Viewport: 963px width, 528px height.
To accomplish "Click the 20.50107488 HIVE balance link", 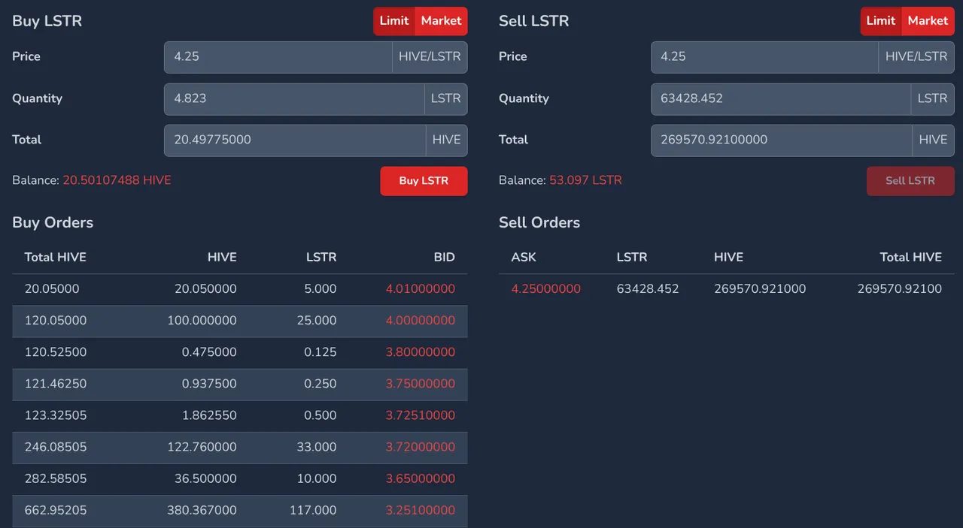I will 117,180.
